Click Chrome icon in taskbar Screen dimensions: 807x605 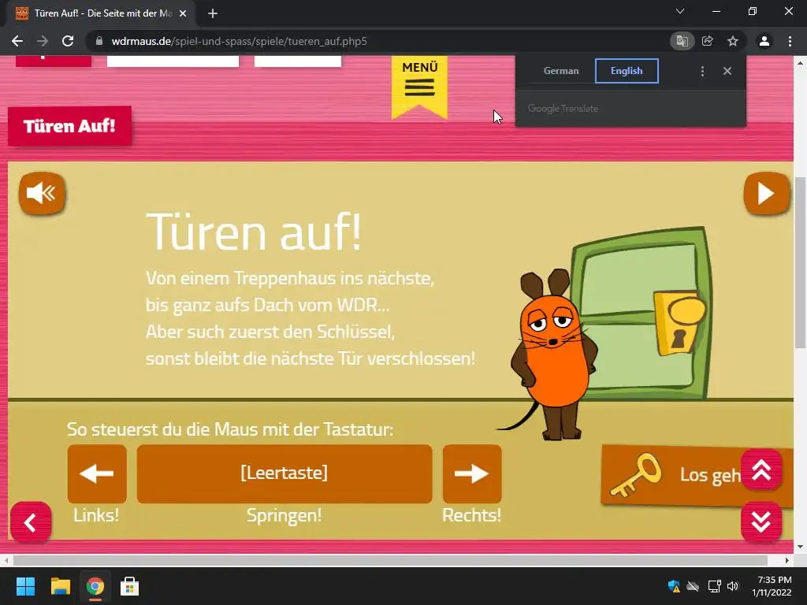[x=95, y=586]
